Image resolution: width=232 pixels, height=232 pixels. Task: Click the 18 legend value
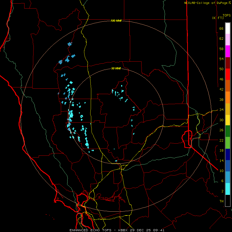pyautogui.click(x=221, y=151)
